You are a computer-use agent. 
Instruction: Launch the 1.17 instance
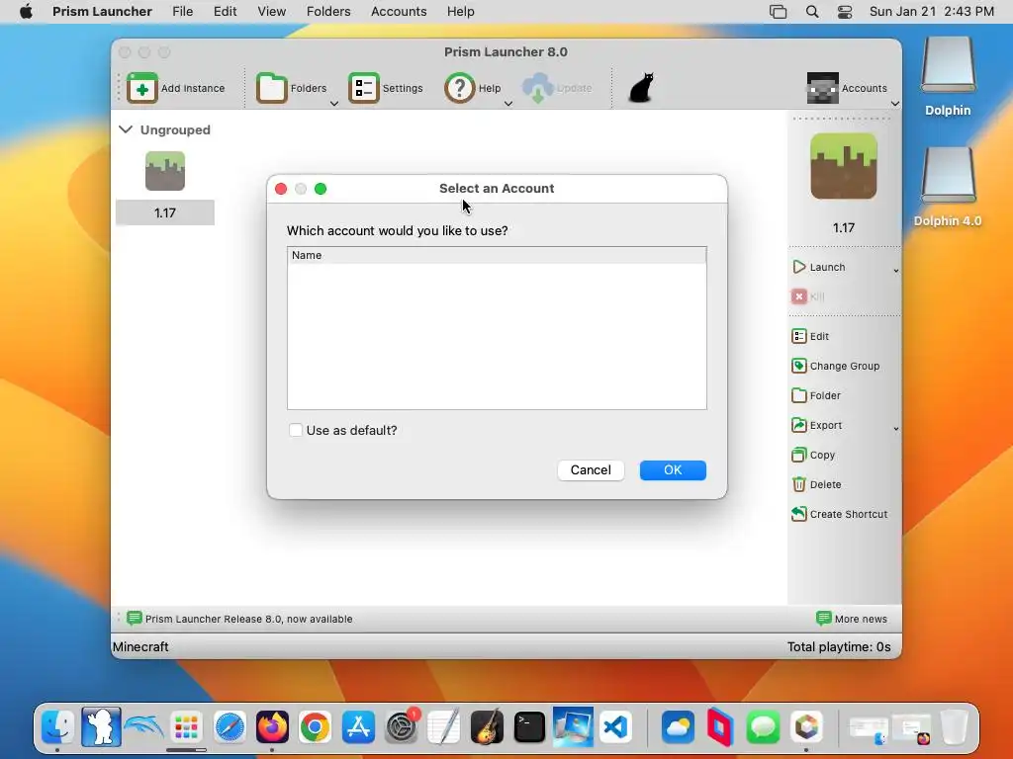[x=818, y=267]
